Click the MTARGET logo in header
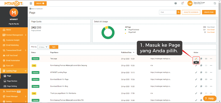Viewport: 221px width, 103px height. click(14, 4)
